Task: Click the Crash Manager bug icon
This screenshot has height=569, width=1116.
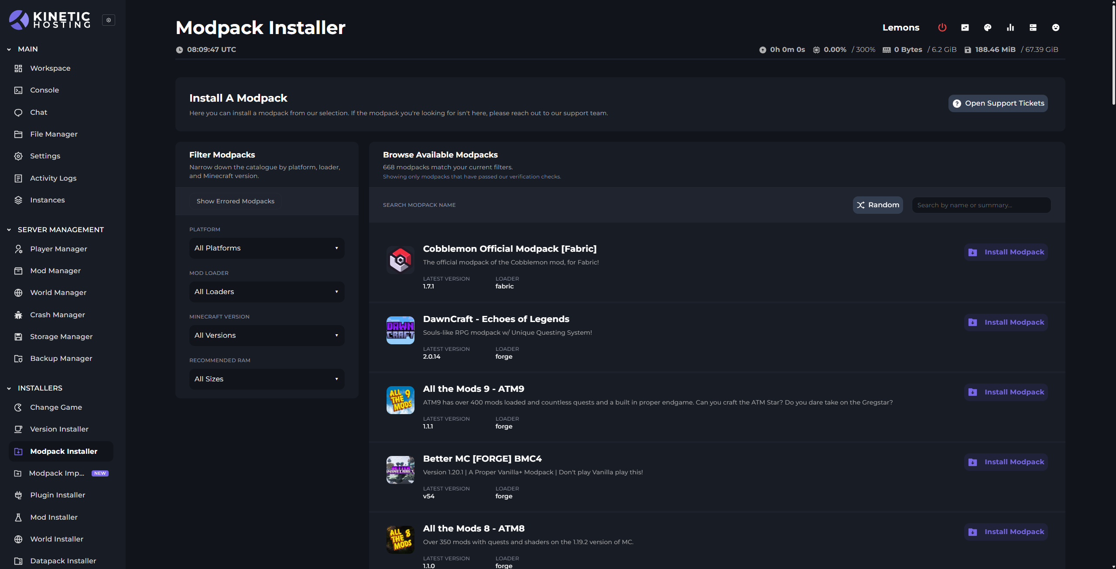Action: pos(18,315)
